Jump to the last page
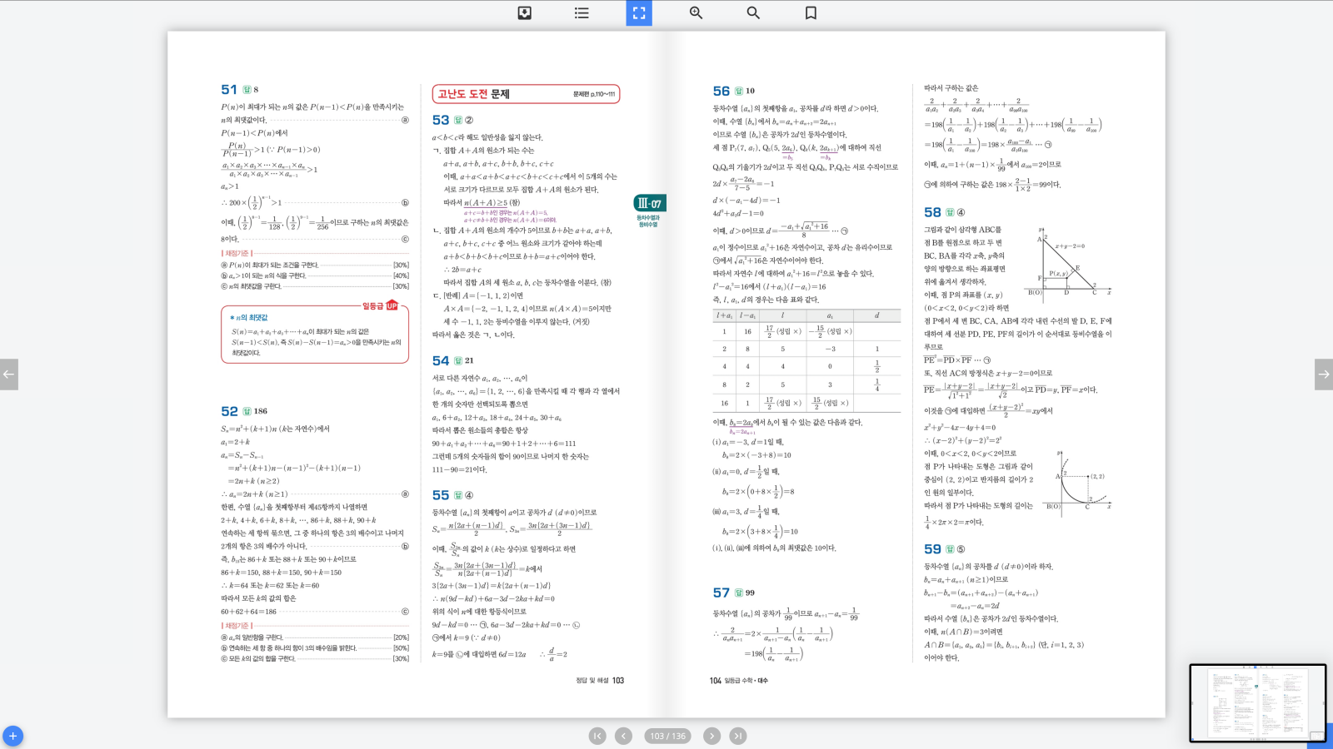 pos(737,736)
